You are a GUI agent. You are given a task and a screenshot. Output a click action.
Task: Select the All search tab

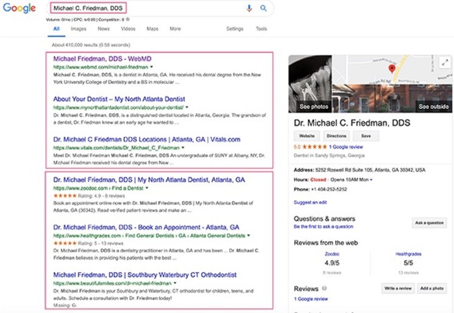[56, 29]
